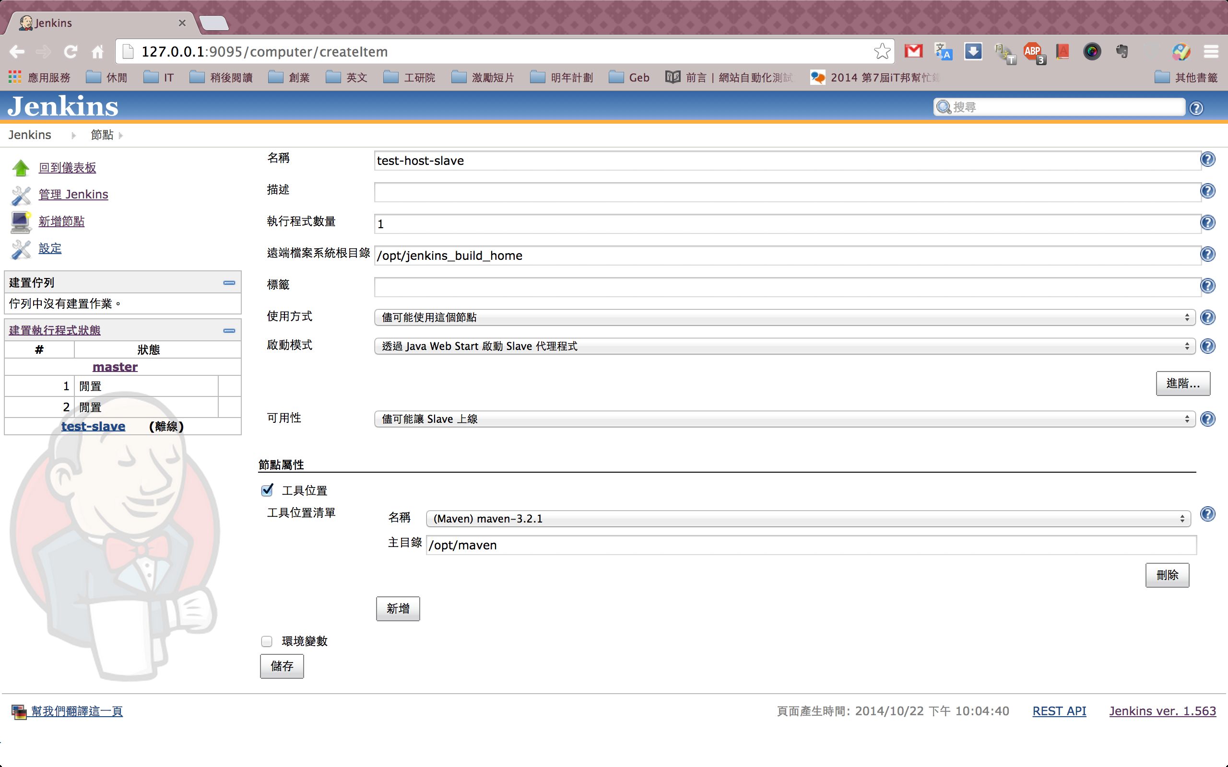Viewport: 1228px width, 767px height.
Task: Click translate page flag icon in footer
Action: tap(19, 712)
